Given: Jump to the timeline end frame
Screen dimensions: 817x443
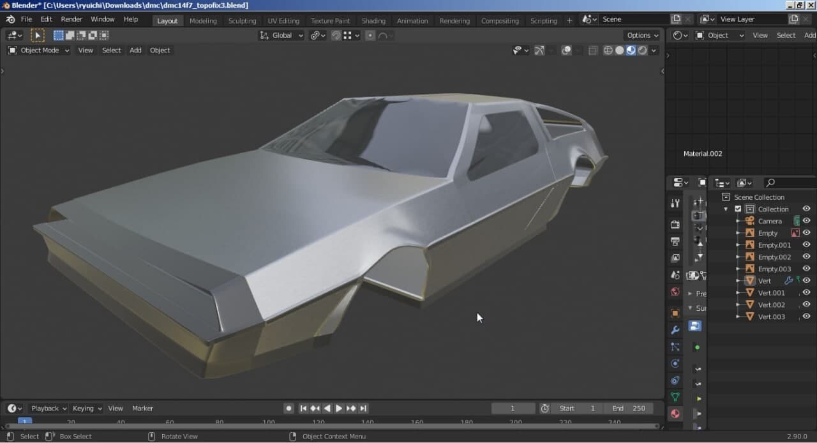Looking at the screenshot, I should [363, 409].
